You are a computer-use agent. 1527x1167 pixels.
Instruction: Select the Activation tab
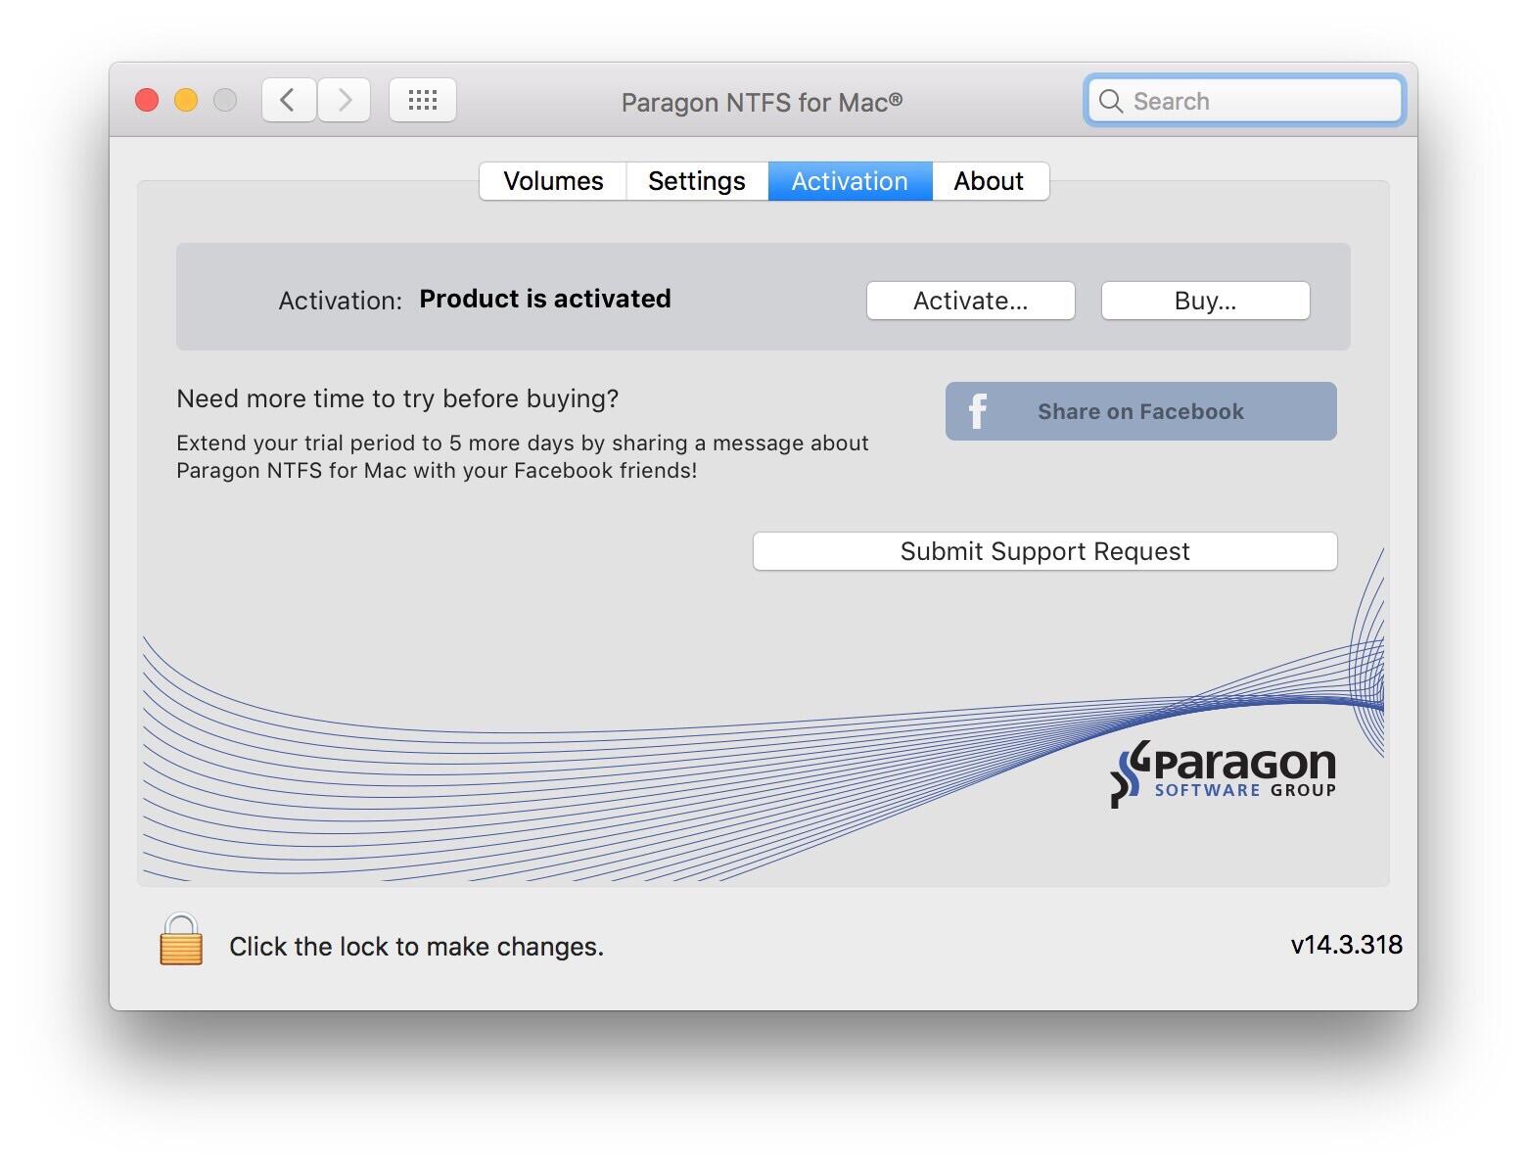click(x=850, y=181)
